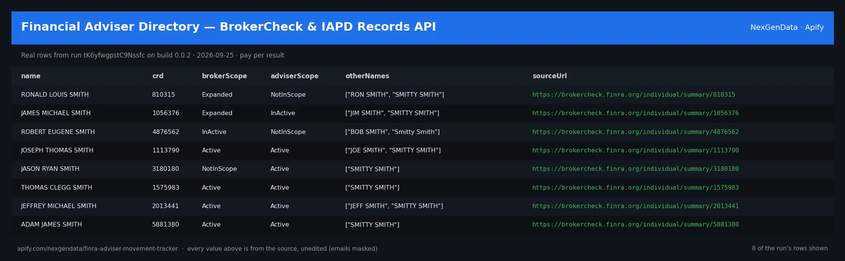The height and width of the screenshot is (261, 845).
Task: Select the RONALD LOUIS SMITH name cell
Action: pyautogui.click(x=55, y=95)
